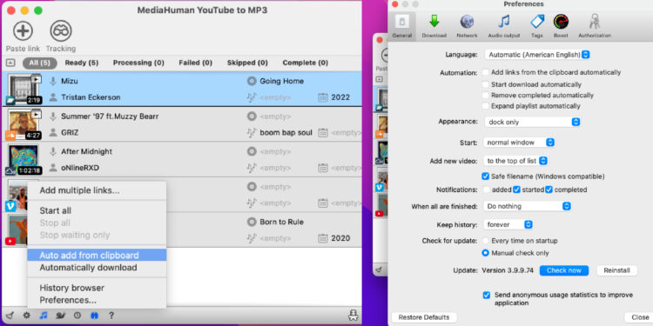The image size is (653, 326).
Task: Open the When all are finished dropdown
Action: click(x=527, y=206)
